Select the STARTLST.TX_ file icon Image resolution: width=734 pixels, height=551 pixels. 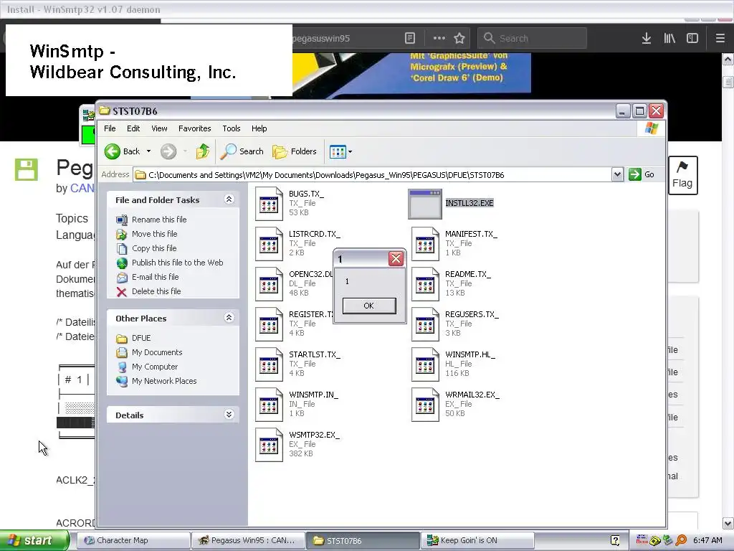click(x=269, y=364)
